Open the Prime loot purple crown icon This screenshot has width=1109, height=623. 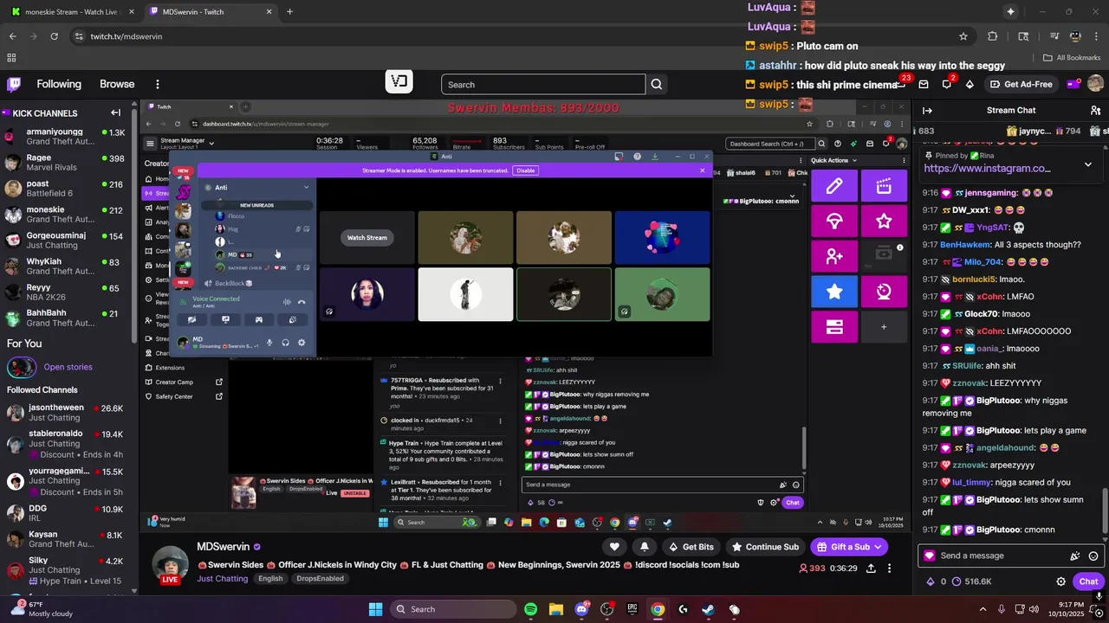[1073, 84]
